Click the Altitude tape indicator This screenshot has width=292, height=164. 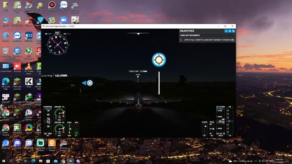220,121
